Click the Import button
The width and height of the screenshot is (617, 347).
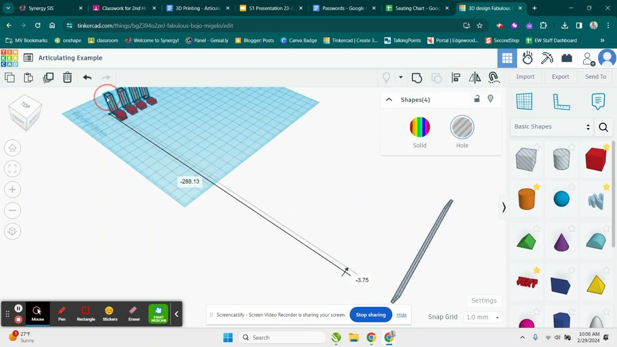click(525, 77)
